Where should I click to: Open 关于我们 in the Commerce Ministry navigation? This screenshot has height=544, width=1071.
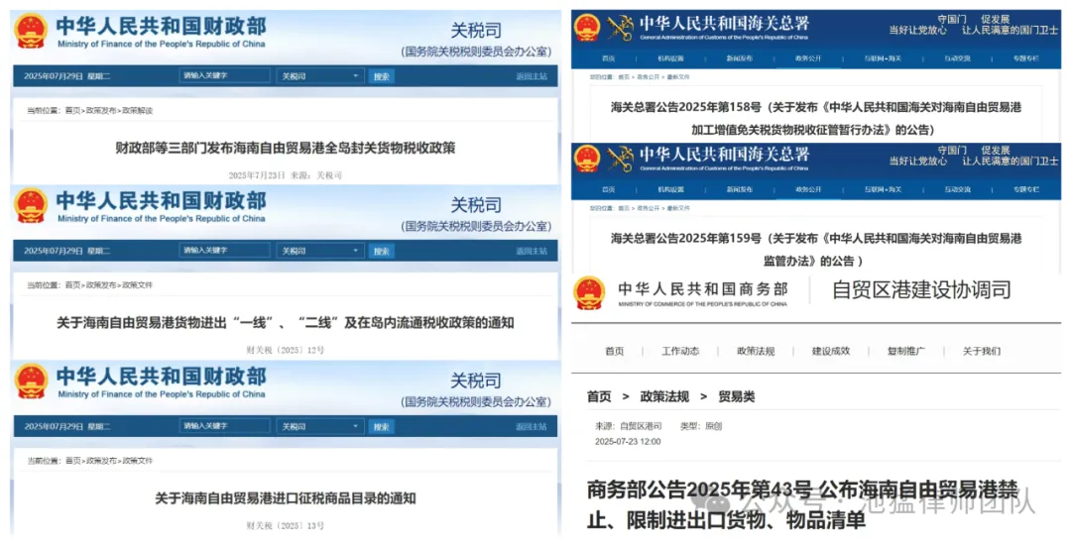pyautogui.click(x=982, y=351)
